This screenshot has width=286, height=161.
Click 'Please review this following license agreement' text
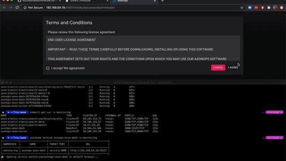click(81, 32)
